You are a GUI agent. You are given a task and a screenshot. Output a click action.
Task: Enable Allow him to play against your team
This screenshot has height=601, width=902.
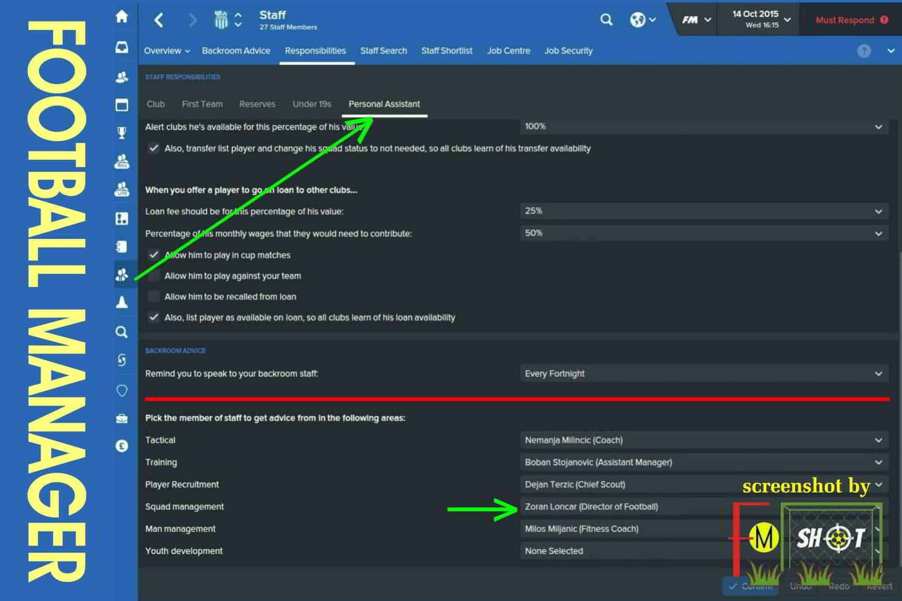[x=154, y=276]
